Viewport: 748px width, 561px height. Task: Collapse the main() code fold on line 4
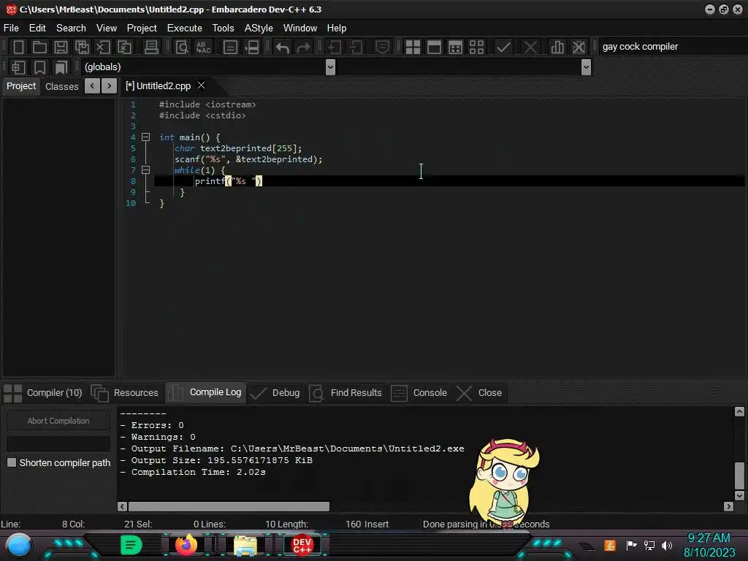146,137
